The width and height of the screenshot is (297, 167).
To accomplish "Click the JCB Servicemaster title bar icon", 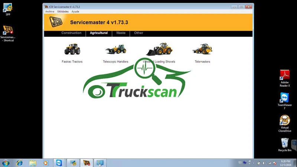I will (46, 7).
